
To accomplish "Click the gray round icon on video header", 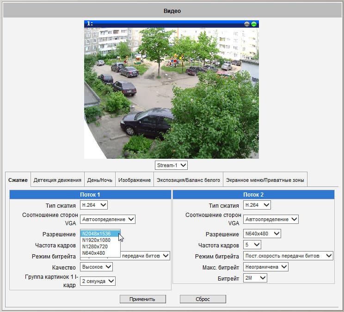I will tap(247, 24).
